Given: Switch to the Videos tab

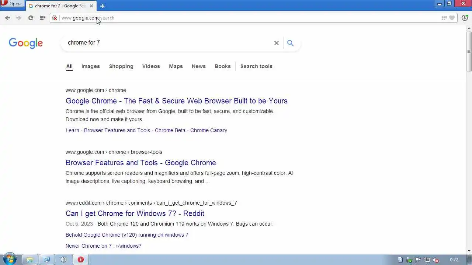Looking at the screenshot, I should pyautogui.click(x=151, y=66).
